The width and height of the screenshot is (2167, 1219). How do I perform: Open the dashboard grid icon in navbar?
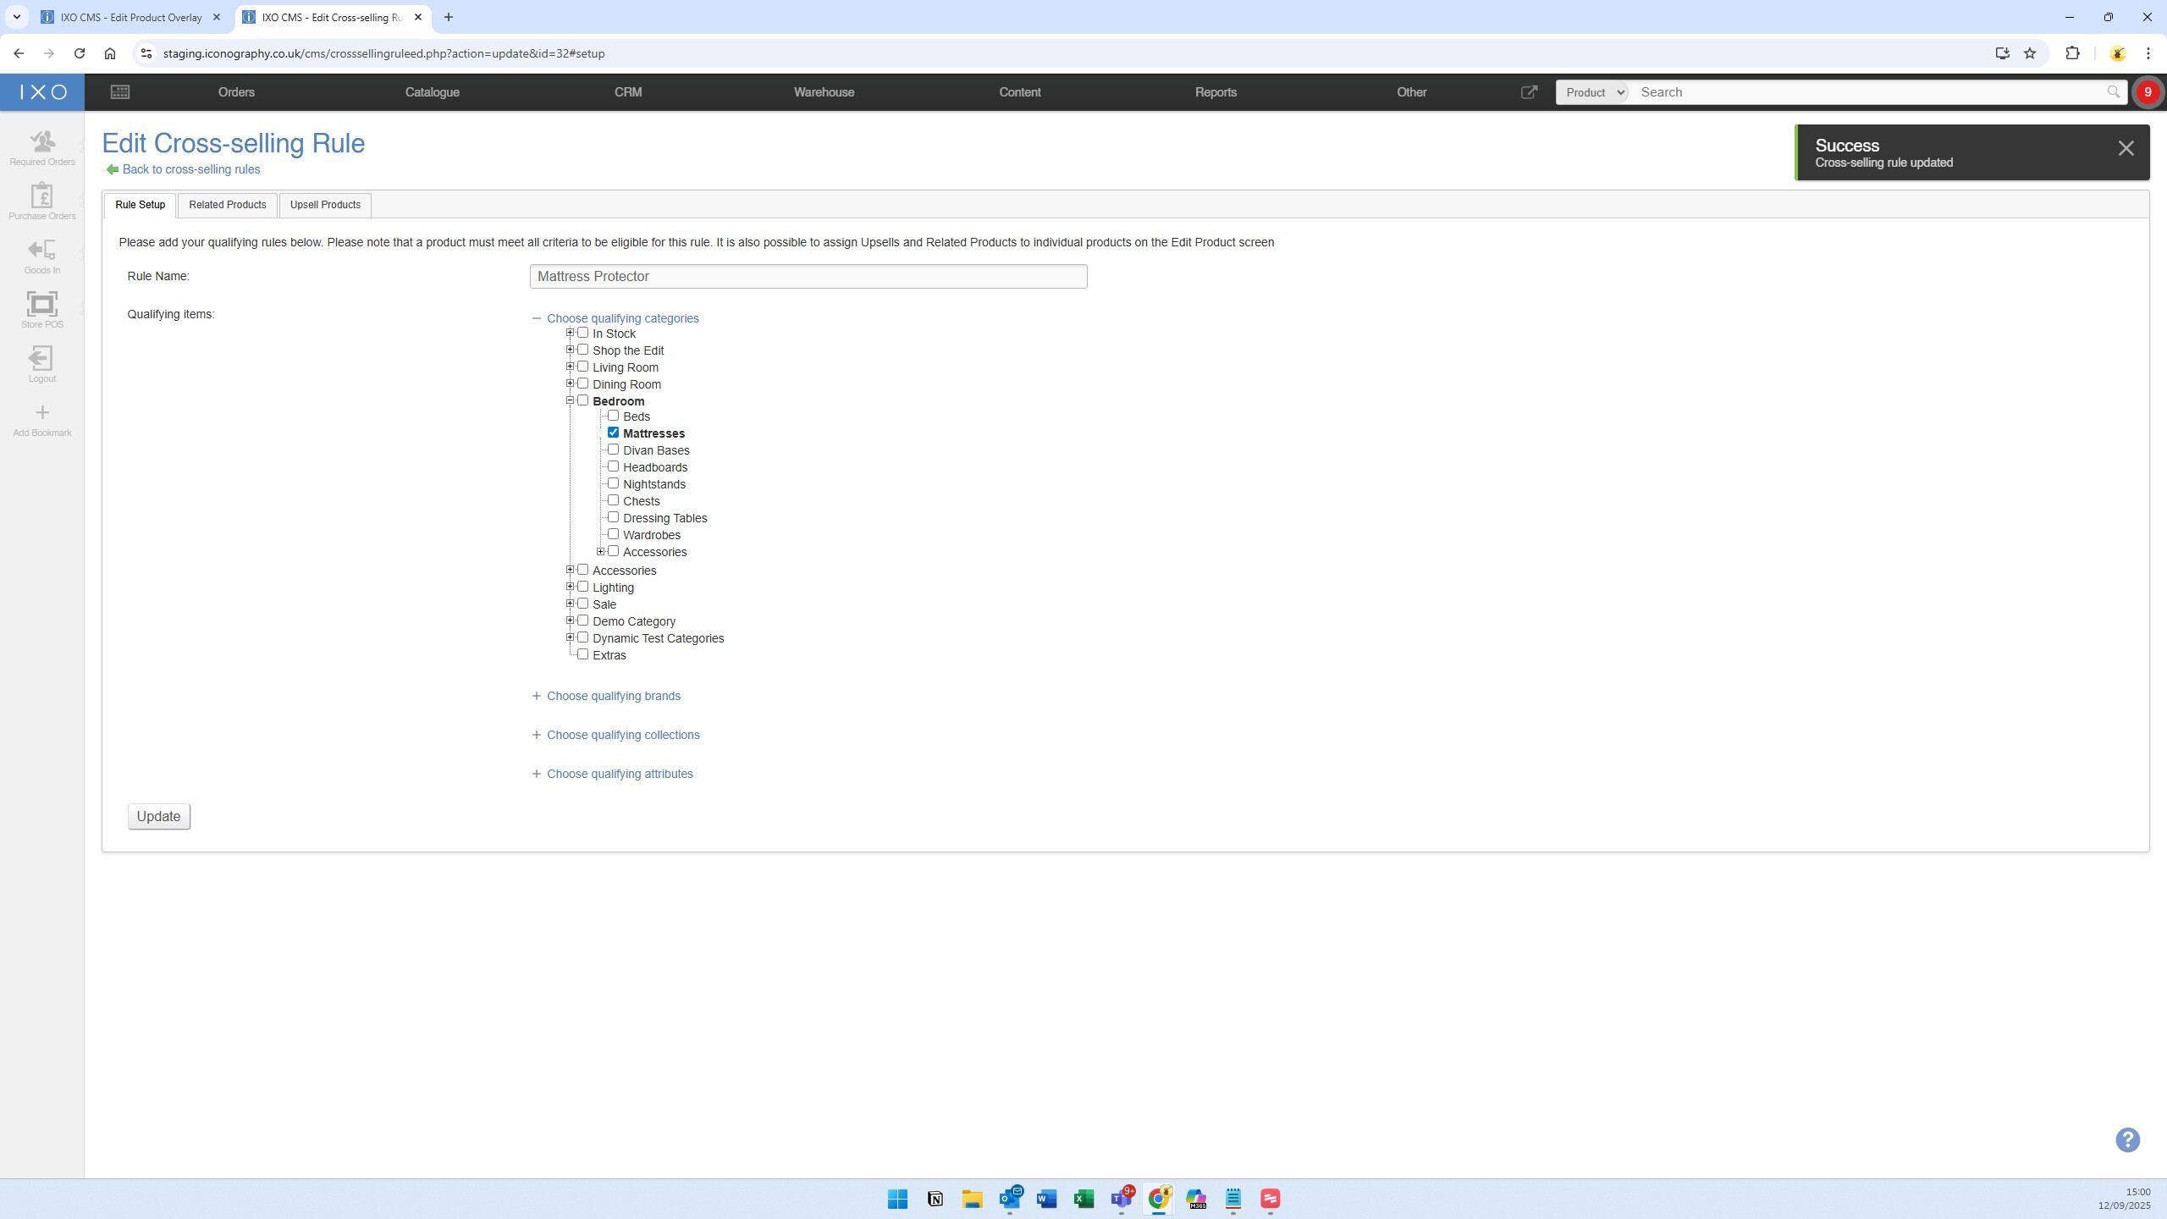tap(119, 92)
